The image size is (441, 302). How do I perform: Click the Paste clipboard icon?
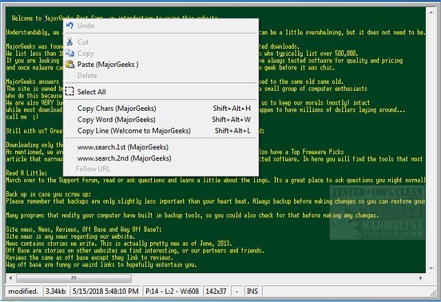tap(70, 64)
